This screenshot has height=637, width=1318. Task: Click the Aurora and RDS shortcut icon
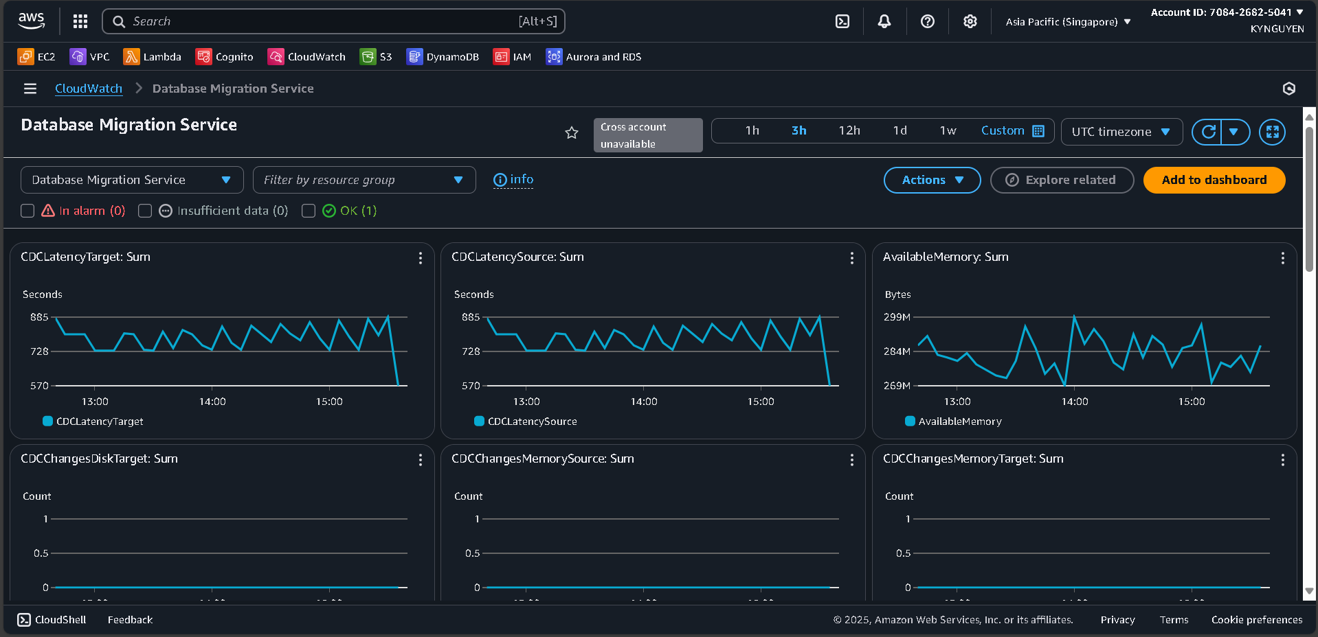click(x=554, y=56)
